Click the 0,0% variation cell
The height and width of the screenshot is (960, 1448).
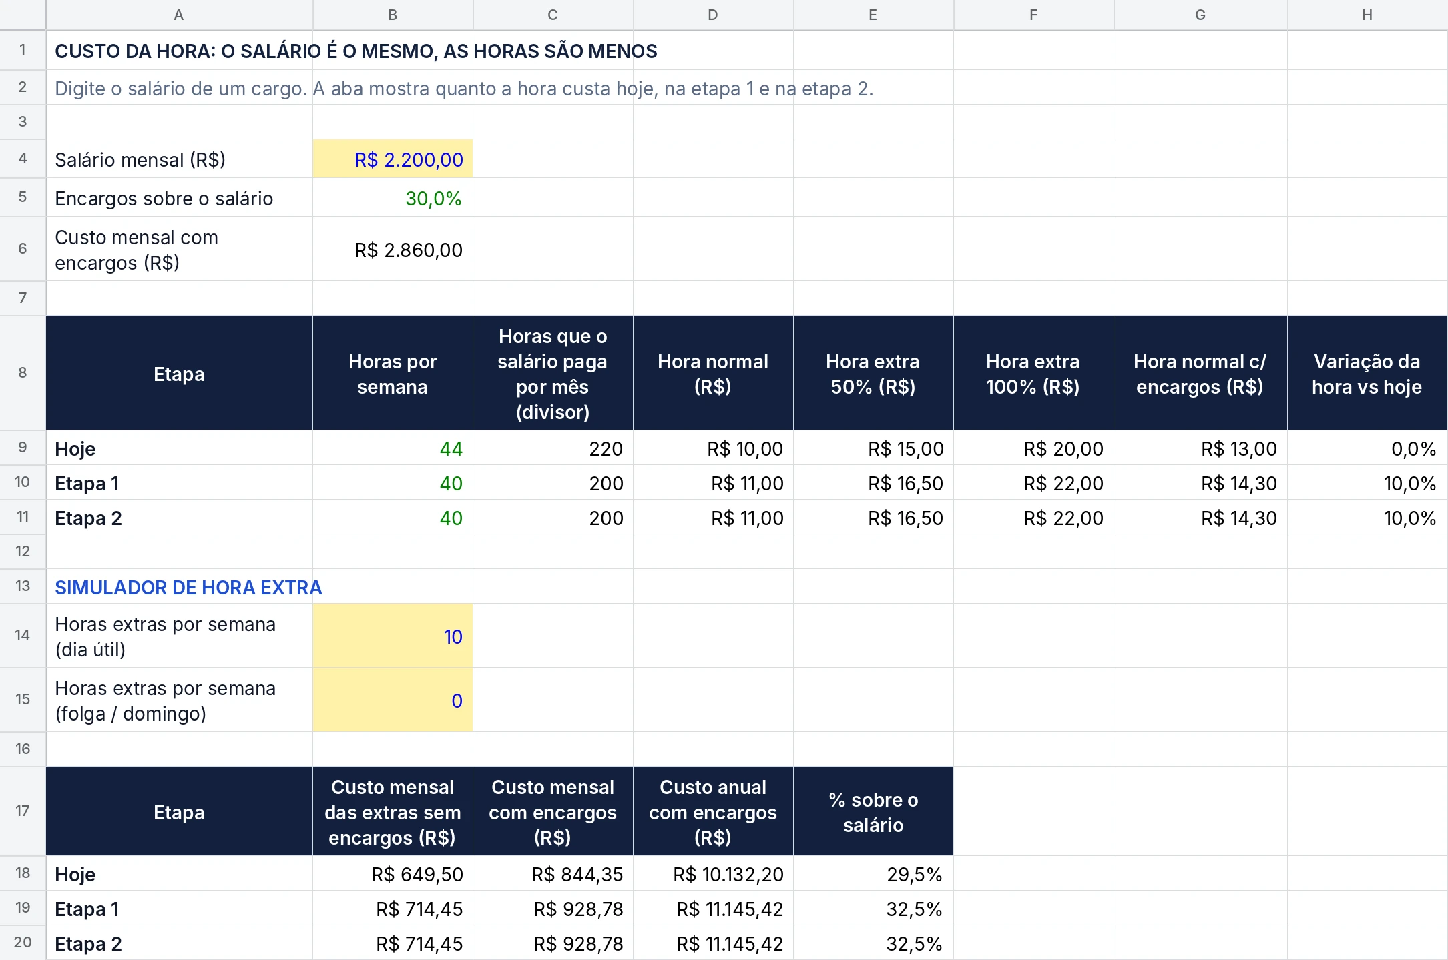click(1367, 448)
